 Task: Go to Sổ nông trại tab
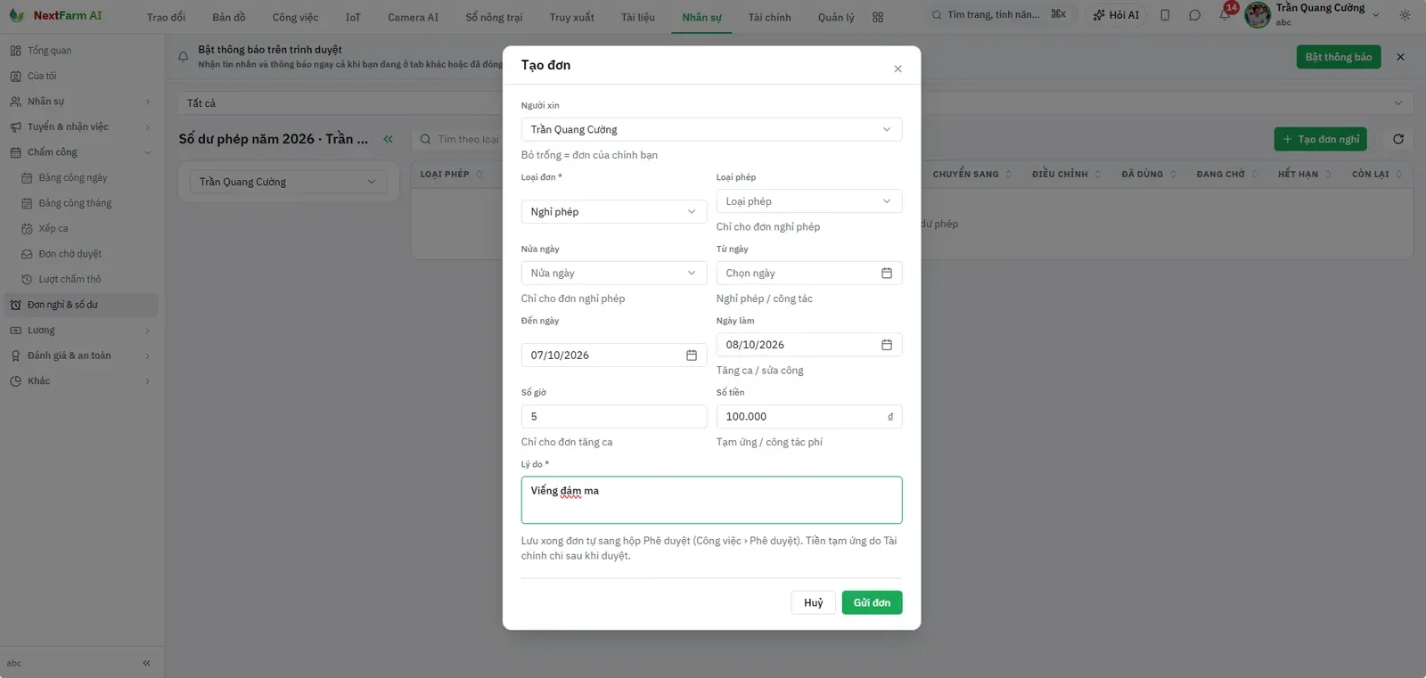pos(494,17)
